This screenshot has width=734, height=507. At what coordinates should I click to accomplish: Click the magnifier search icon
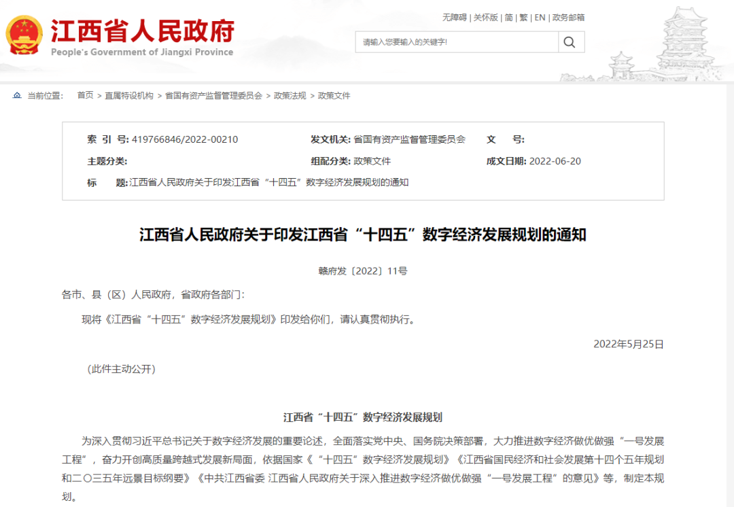[570, 42]
